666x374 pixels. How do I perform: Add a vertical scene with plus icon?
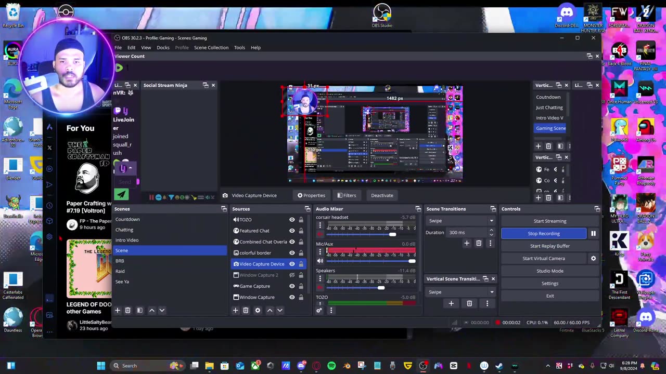pyautogui.click(x=539, y=146)
